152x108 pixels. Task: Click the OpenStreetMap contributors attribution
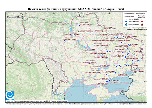click(131, 101)
